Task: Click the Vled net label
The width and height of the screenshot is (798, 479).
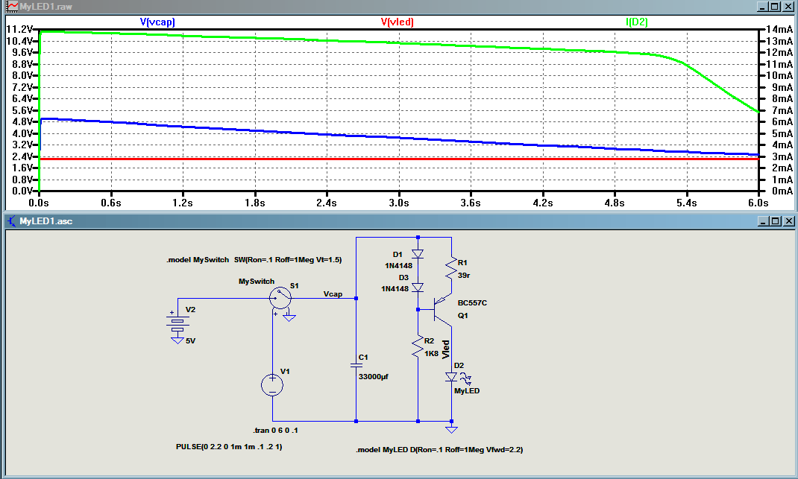Action: 446,349
